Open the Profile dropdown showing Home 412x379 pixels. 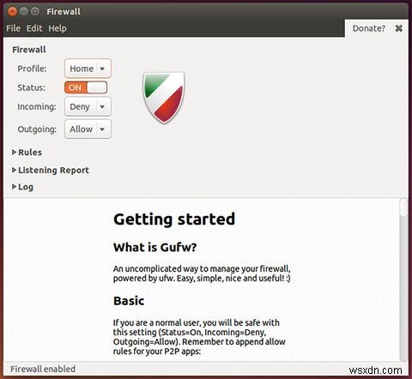point(88,69)
